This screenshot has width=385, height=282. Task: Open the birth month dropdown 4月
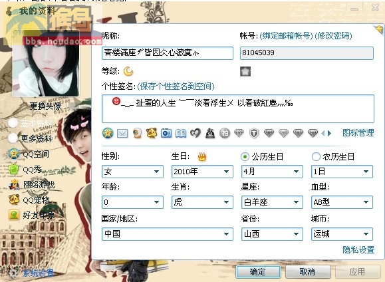272,172
